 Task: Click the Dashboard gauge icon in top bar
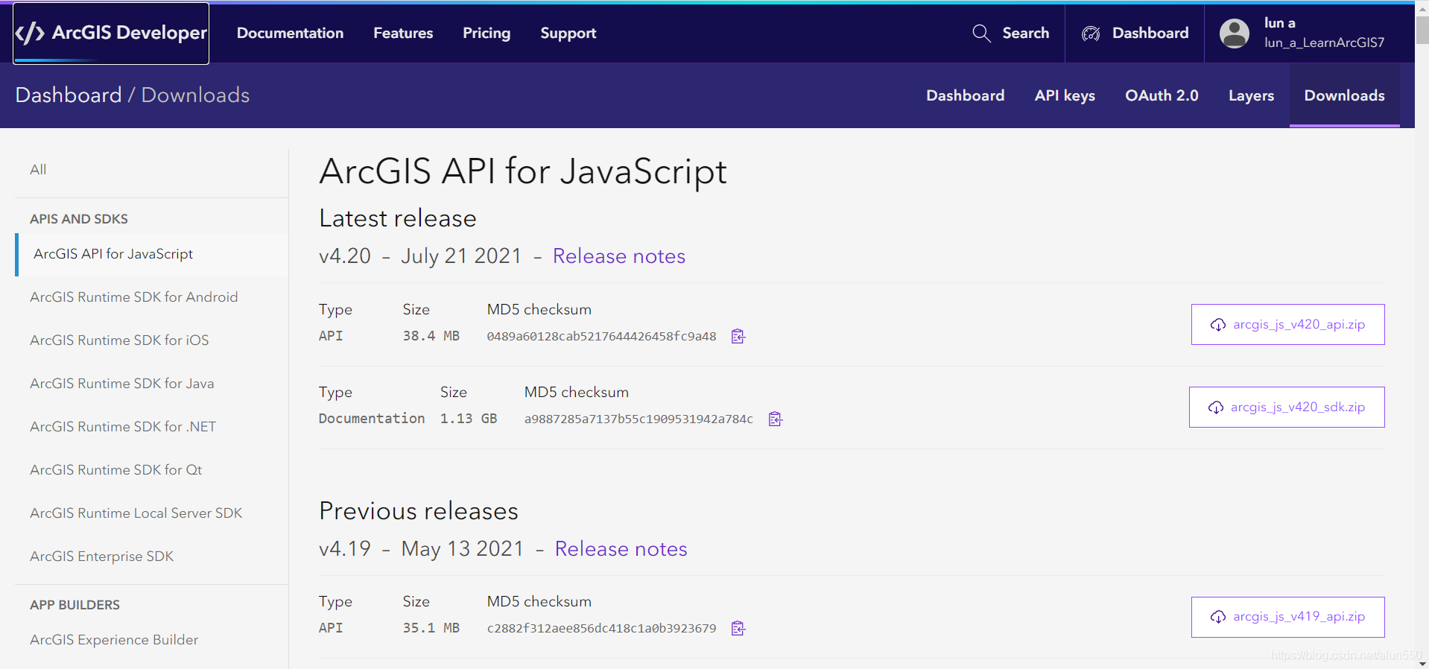tap(1091, 34)
